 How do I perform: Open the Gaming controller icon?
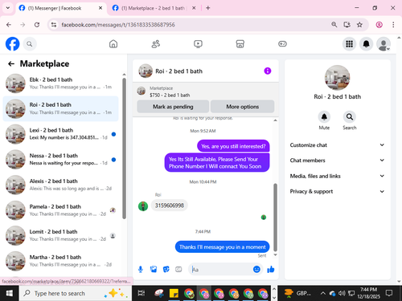coord(282,44)
